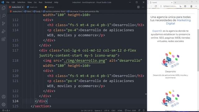199x112 pixels.
Task: Open Source Control view
Action: pos(3,24)
